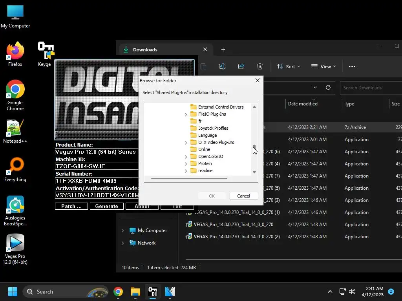Click the Machine ID field
Image resolution: width=402 pixels, height=301 pixels.
point(97,166)
